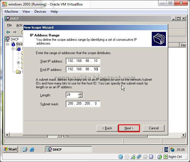The width and height of the screenshot is (190, 162).
Task: Select the DHCP root node in the tree
Action: (x=14, y=39)
